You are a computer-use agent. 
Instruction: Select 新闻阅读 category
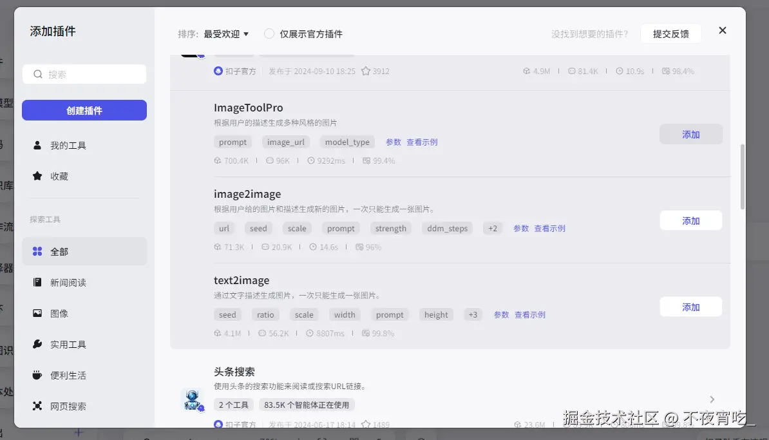pyautogui.click(x=84, y=282)
